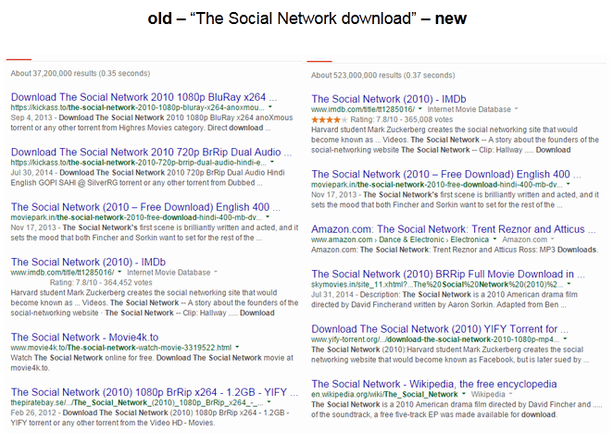Screen dimensions: 613x442
Task: Expand dropdown arrow after movie4k.to URL
Action: point(237,347)
